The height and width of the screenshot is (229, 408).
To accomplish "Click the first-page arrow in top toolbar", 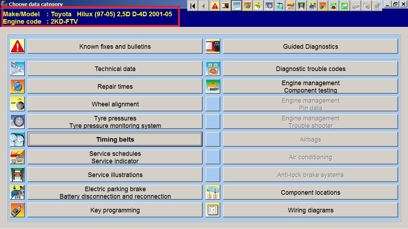I will [x=192, y=6].
